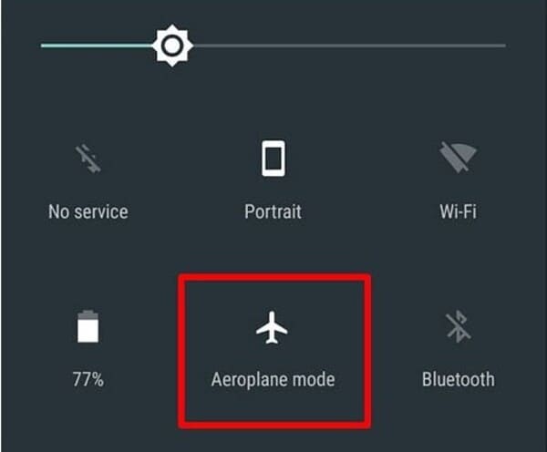Tap the phone portrait rotation icon
This screenshot has height=452, width=547.
[273, 158]
